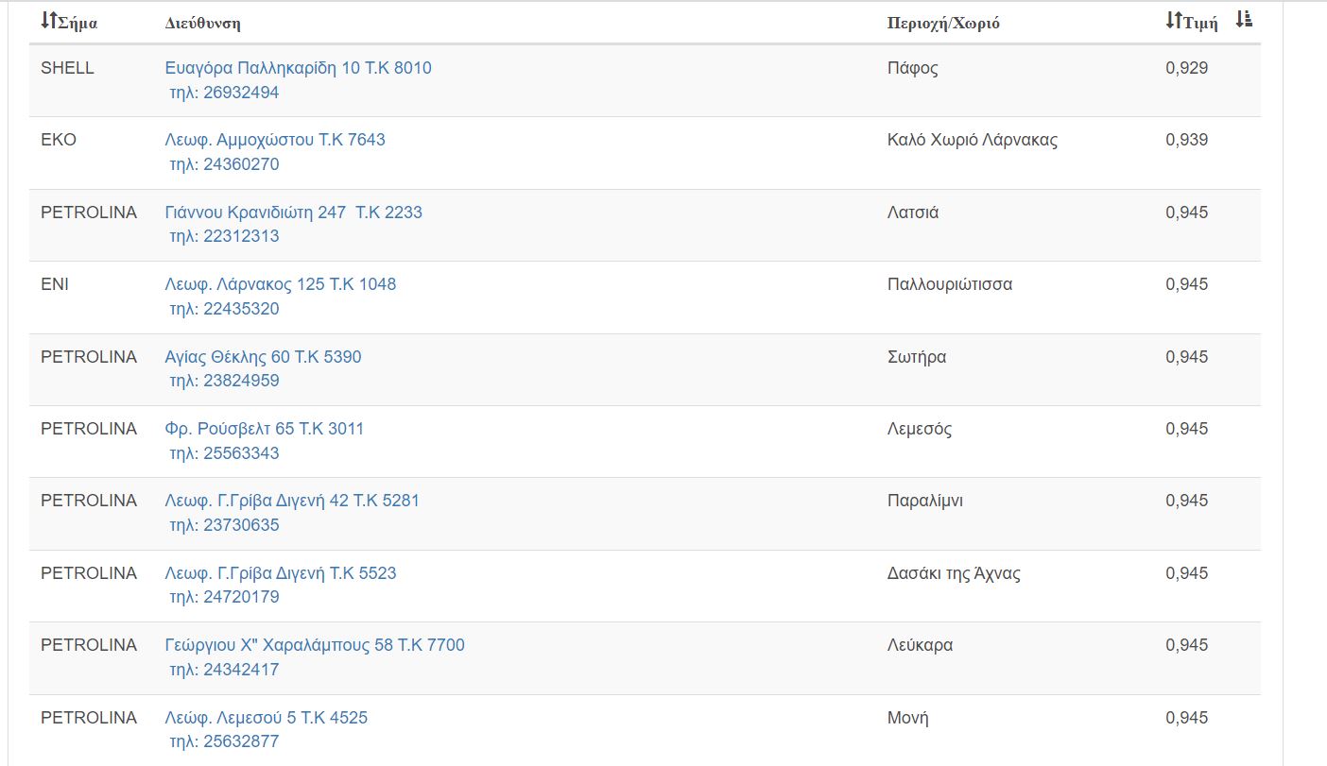Click the 0,939 price value
This screenshot has width=1327, height=766.
1187,140
